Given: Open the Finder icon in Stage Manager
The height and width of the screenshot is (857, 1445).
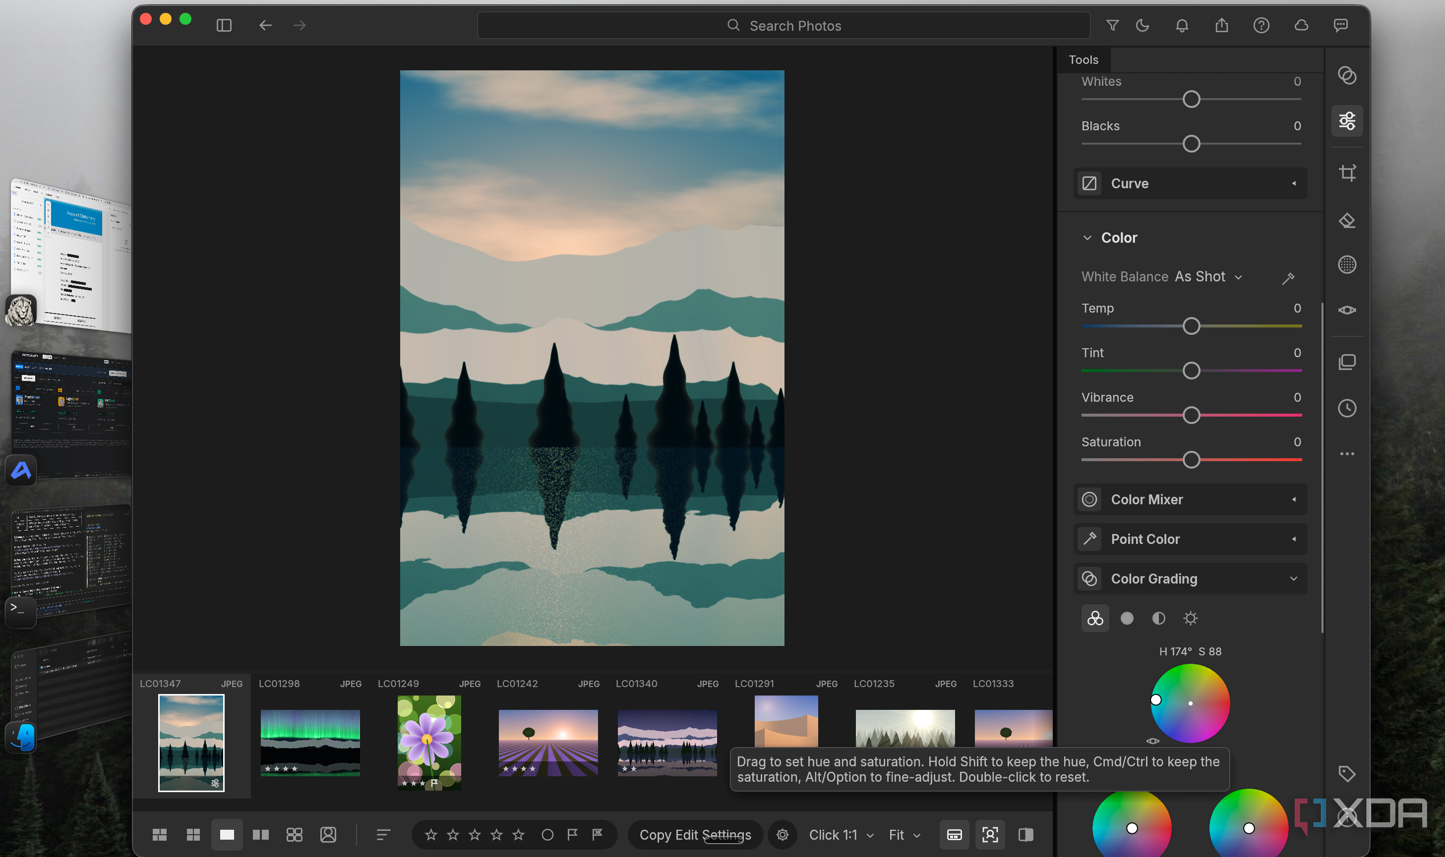Looking at the screenshot, I should click(x=21, y=738).
